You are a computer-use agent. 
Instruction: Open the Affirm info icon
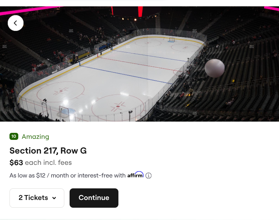pyautogui.click(x=149, y=175)
